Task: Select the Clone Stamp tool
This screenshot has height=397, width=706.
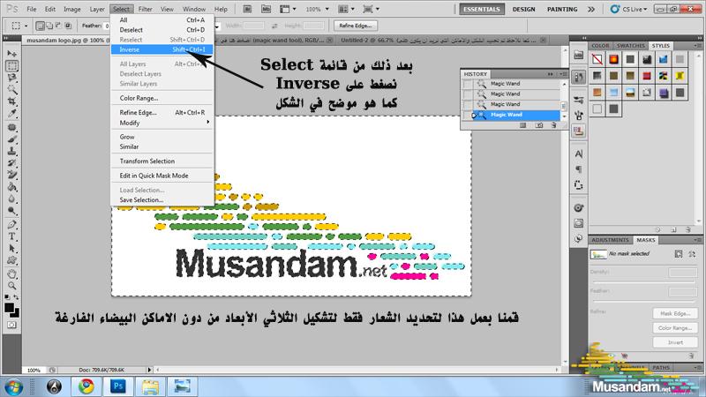Action: point(11,151)
